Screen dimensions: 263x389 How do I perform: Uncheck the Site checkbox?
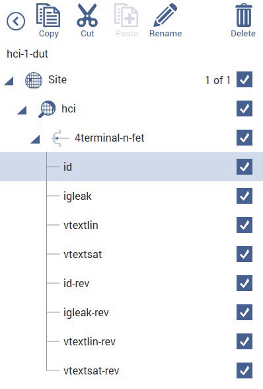pyautogui.click(x=244, y=79)
